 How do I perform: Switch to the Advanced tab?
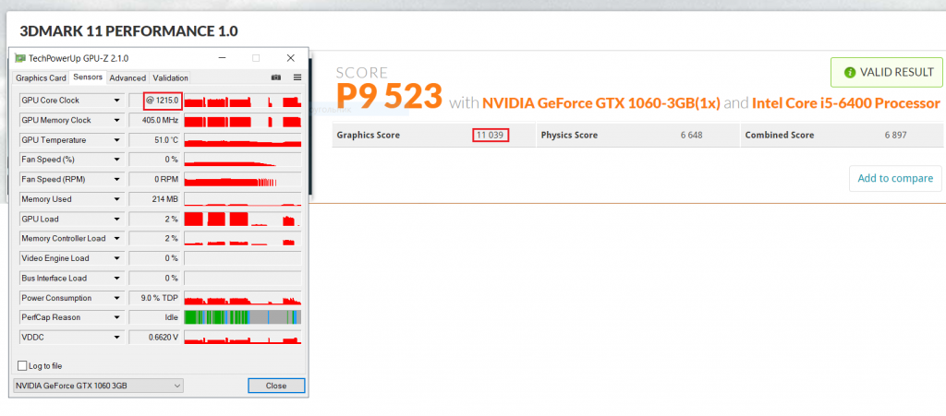coord(127,78)
